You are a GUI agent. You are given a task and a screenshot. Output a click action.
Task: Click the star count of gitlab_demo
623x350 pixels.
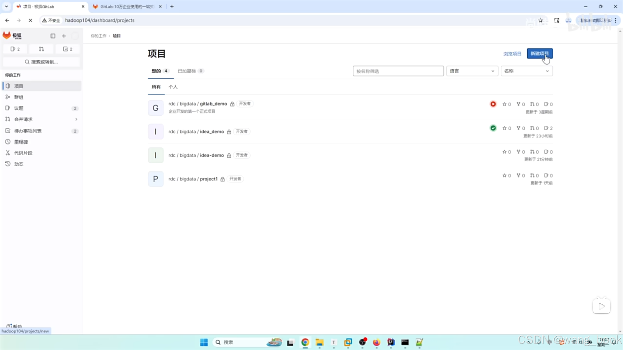(507, 104)
